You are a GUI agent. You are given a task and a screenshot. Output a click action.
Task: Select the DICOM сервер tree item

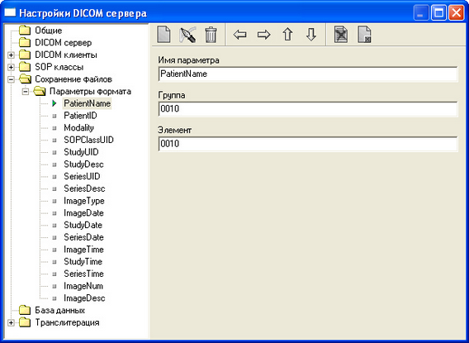pyautogui.click(x=63, y=42)
